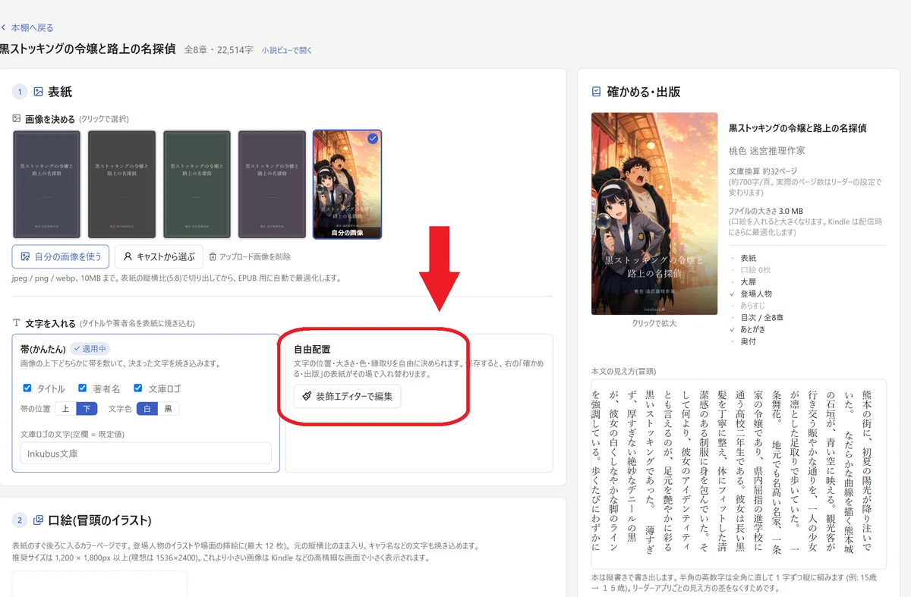
Task: Click アップロード画像を削除
Action: point(250,256)
